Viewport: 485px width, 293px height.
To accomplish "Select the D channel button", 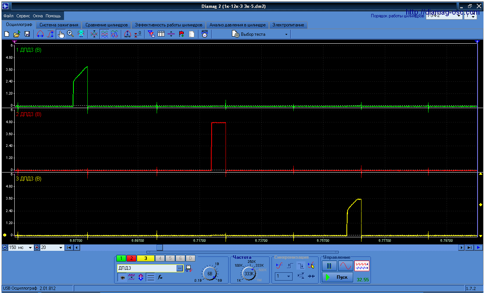I will [191, 258].
